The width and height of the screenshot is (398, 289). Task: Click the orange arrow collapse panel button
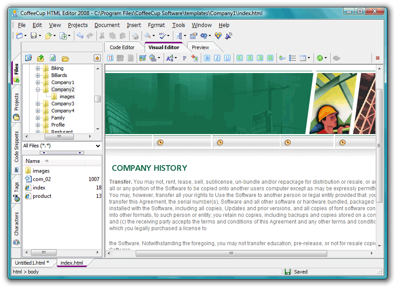coord(97,58)
